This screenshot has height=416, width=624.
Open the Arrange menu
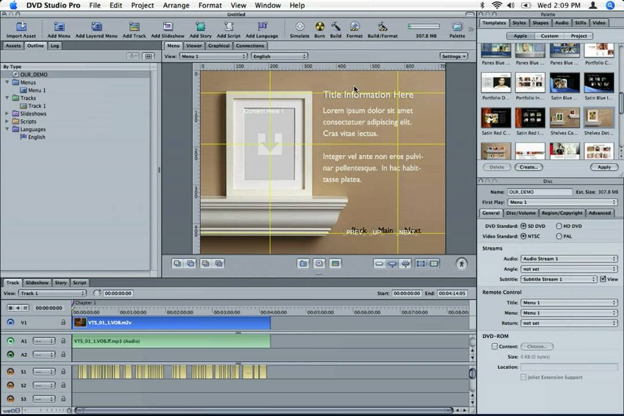click(x=176, y=5)
